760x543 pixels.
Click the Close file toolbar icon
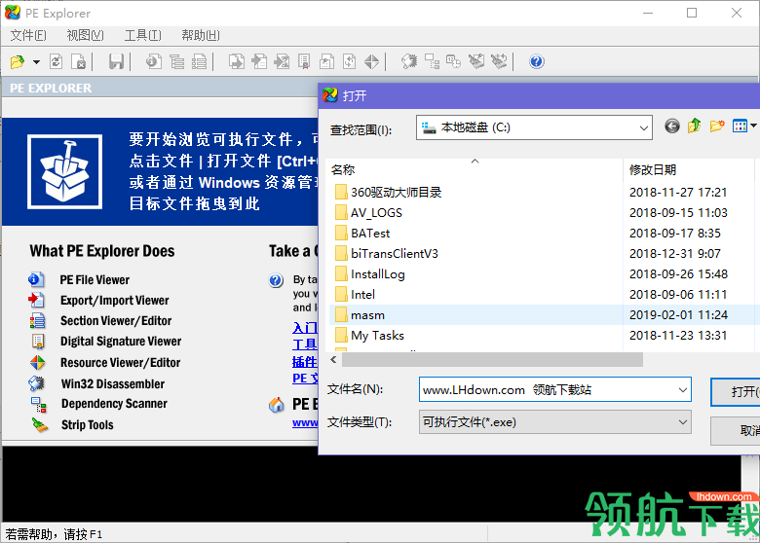click(79, 61)
